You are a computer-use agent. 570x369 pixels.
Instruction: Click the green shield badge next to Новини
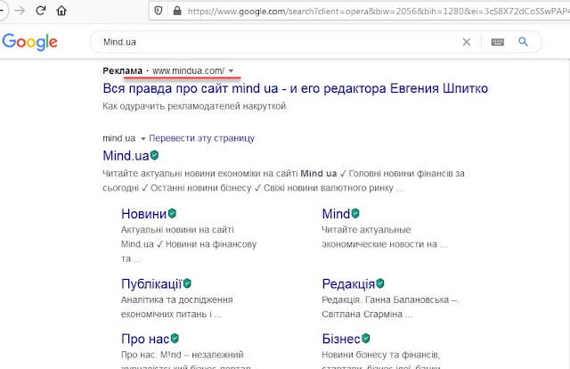[172, 213]
